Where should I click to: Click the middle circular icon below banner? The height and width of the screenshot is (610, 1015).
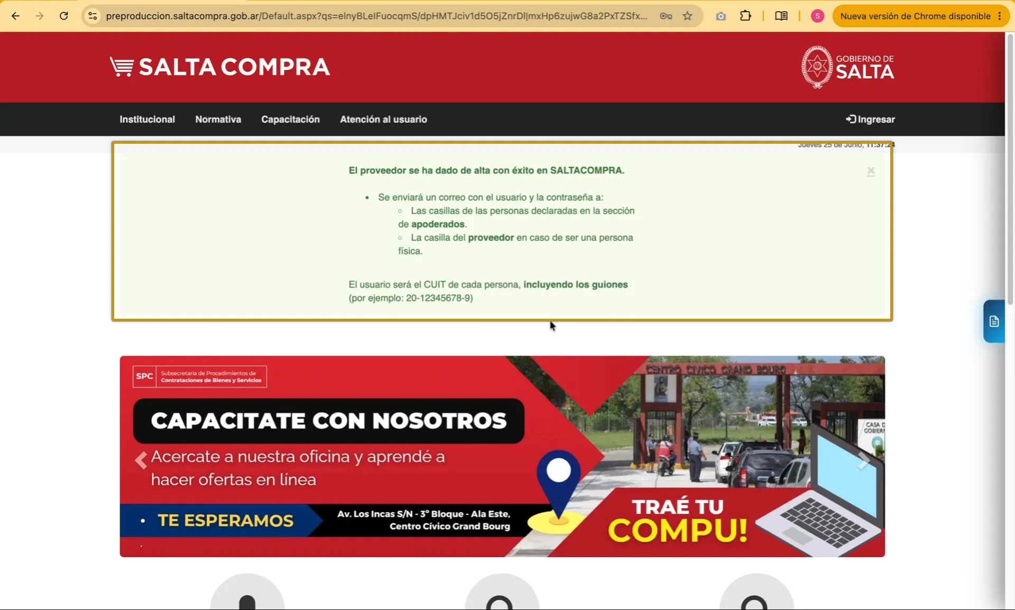point(502,592)
